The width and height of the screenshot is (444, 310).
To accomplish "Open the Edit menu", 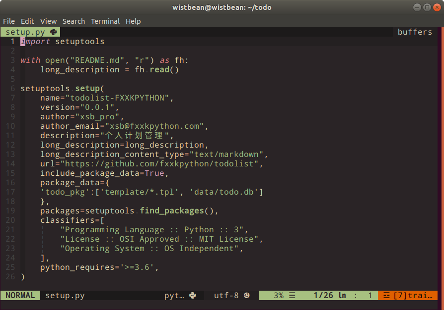I will pyautogui.click(x=27, y=21).
